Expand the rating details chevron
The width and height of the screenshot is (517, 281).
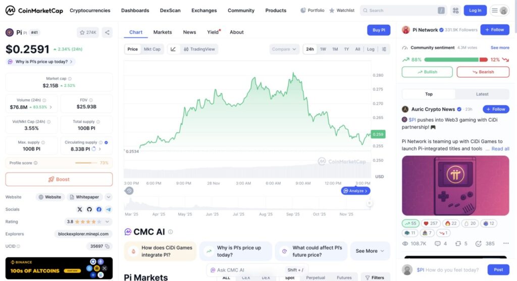(x=108, y=221)
